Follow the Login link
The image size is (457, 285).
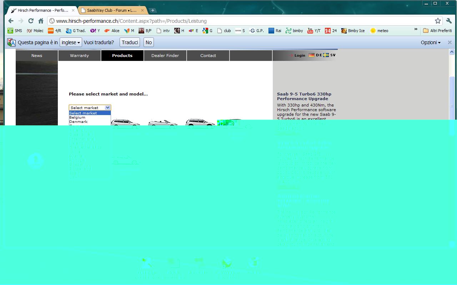click(300, 56)
